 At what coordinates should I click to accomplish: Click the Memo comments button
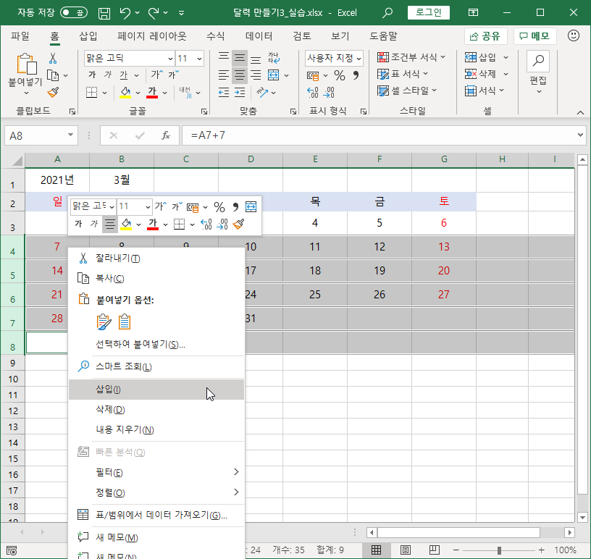pyautogui.click(x=535, y=36)
